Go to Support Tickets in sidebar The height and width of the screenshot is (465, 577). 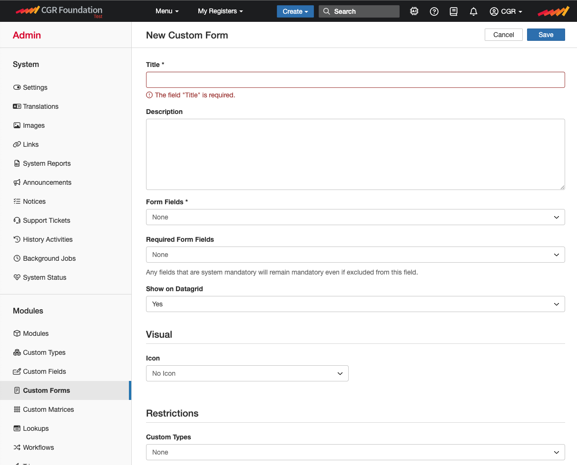[x=47, y=220]
